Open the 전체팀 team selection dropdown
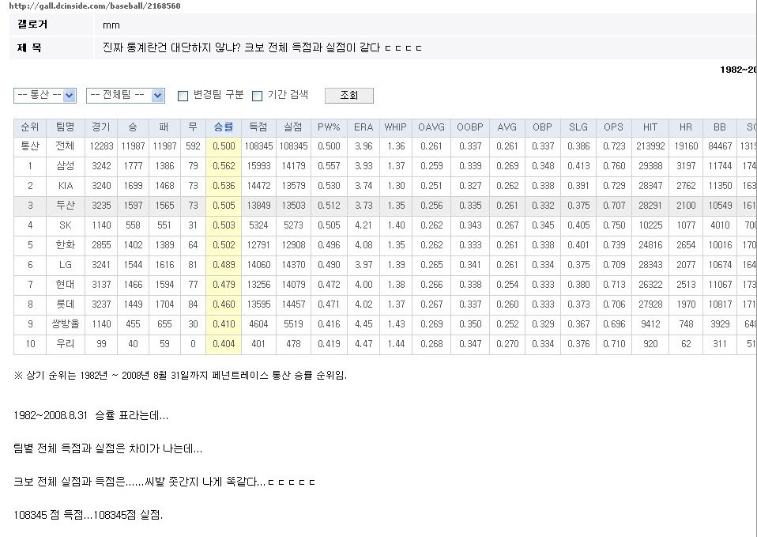Screen dimensions: 757x537 pos(126,95)
